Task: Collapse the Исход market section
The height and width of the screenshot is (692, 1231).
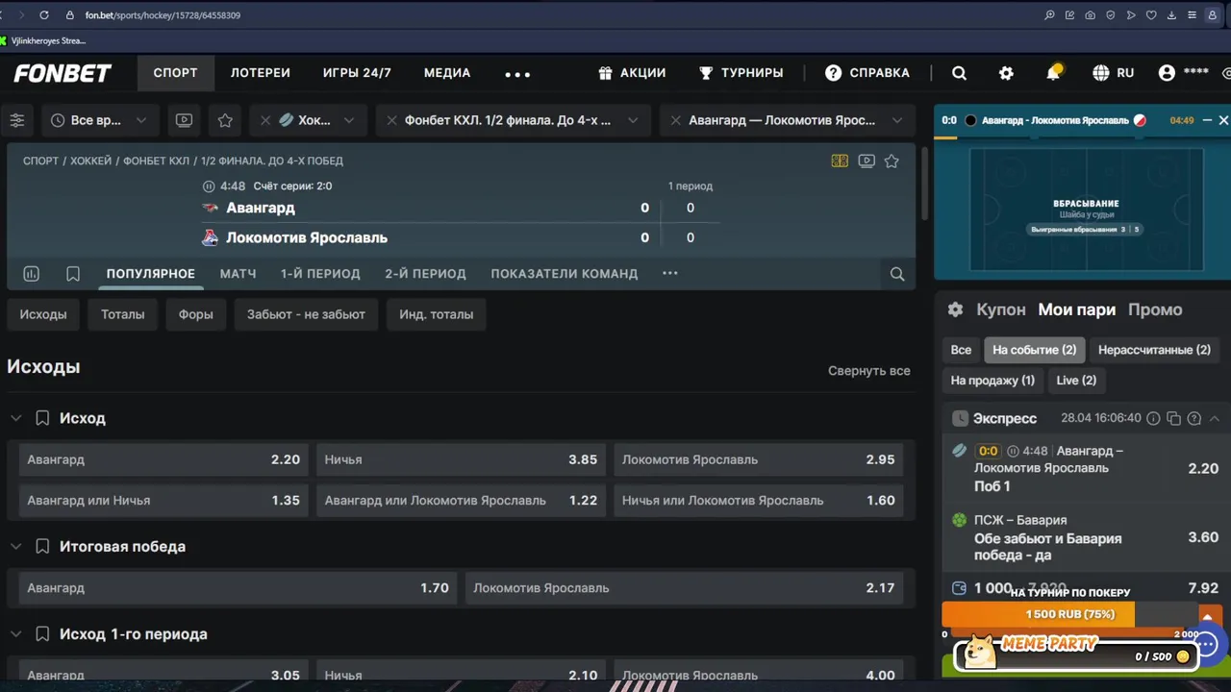Action: tap(15, 418)
